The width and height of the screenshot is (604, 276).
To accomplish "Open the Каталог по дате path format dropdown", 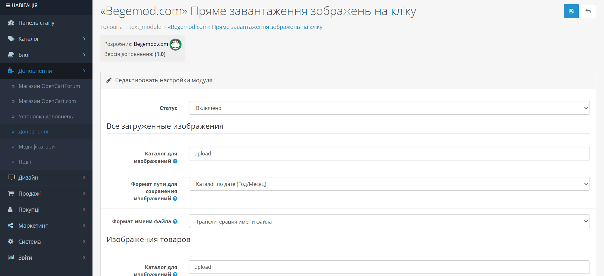I will [x=389, y=184].
